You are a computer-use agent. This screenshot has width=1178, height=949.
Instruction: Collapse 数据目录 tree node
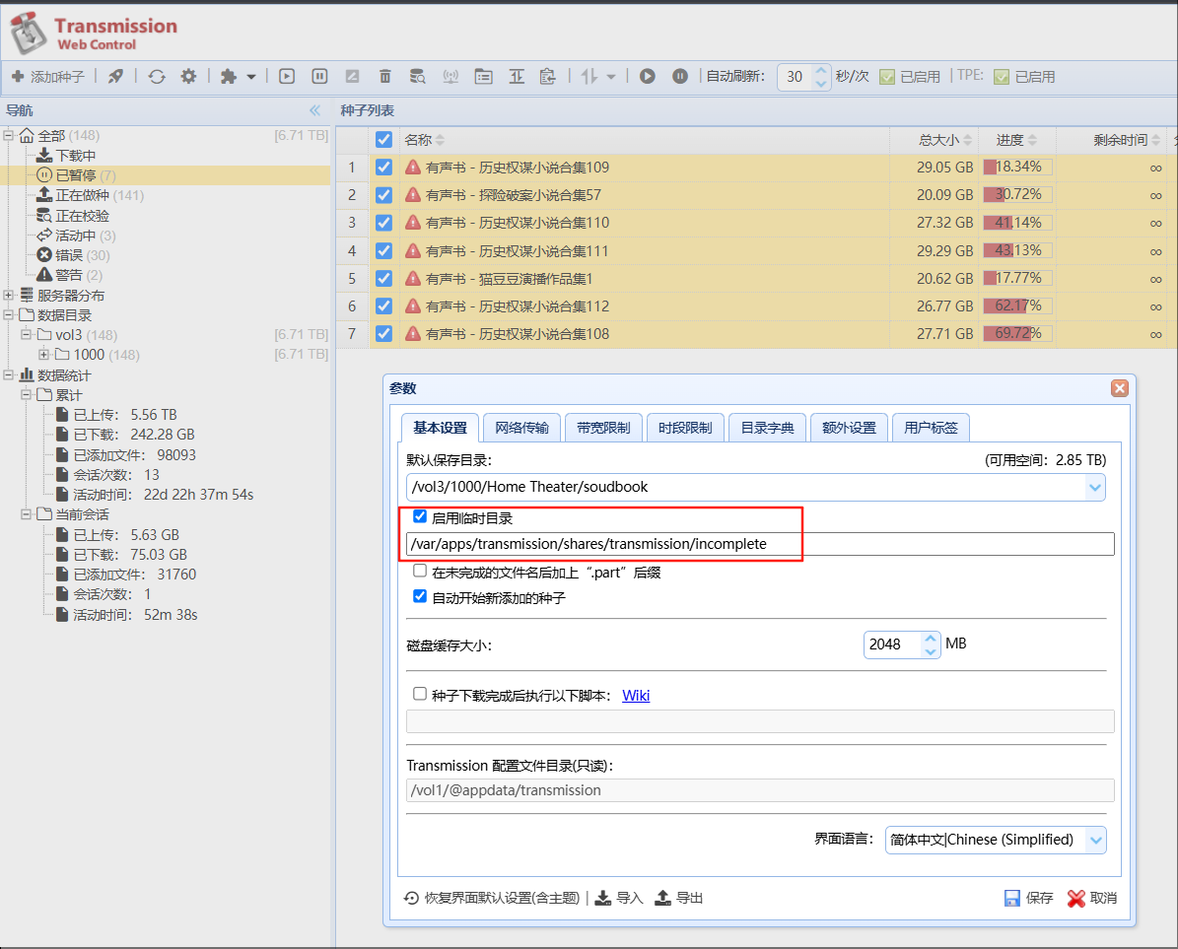tap(8, 314)
